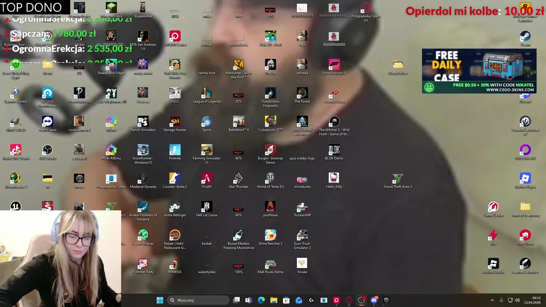This screenshot has width=546, height=307.
Task: Launch League of Legends from the desktop
Action: [x=206, y=96]
